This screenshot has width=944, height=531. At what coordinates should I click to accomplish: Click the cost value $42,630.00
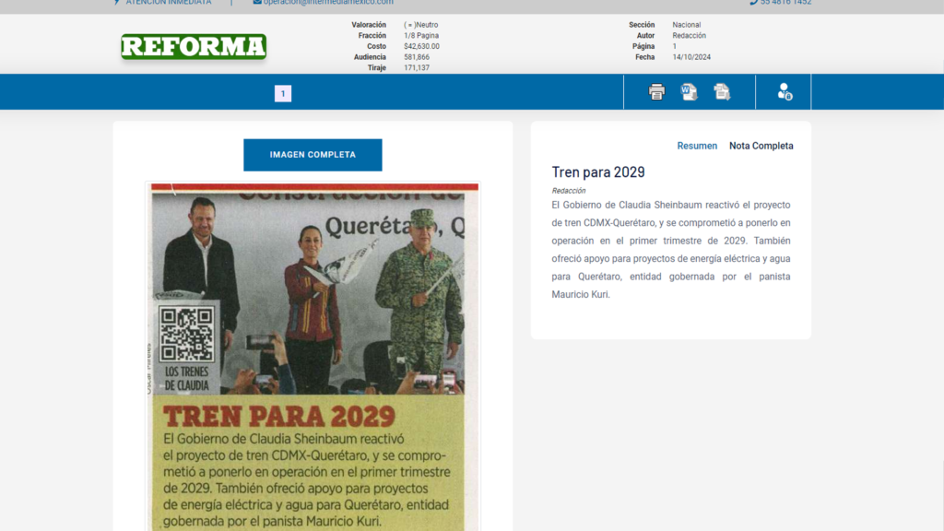tap(421, 46)
